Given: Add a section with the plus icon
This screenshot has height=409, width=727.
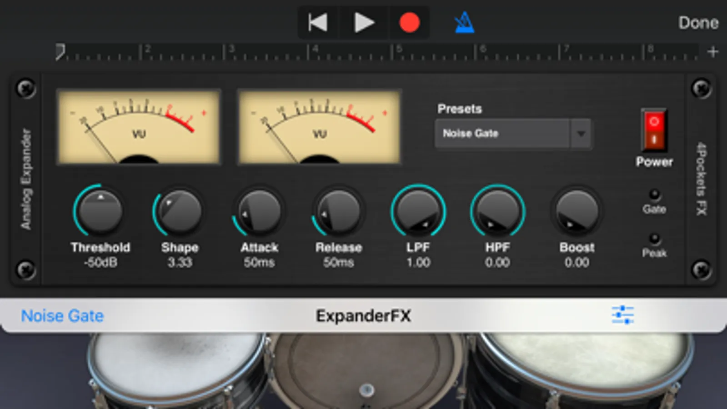Looking at the screenshot, I should (712, 52).
